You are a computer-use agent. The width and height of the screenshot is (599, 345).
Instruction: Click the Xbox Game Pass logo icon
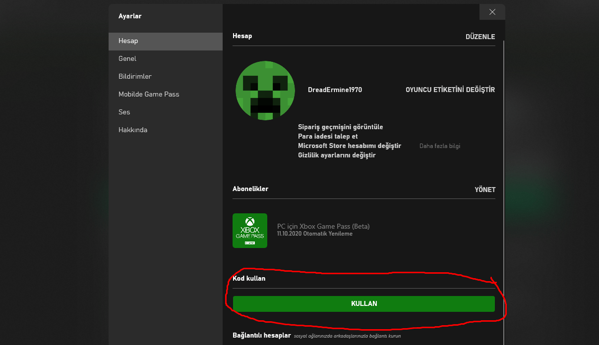250,231
